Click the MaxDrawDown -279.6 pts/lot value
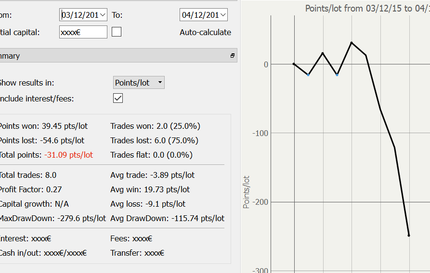 pyautogui.click(x=81, y=218)
